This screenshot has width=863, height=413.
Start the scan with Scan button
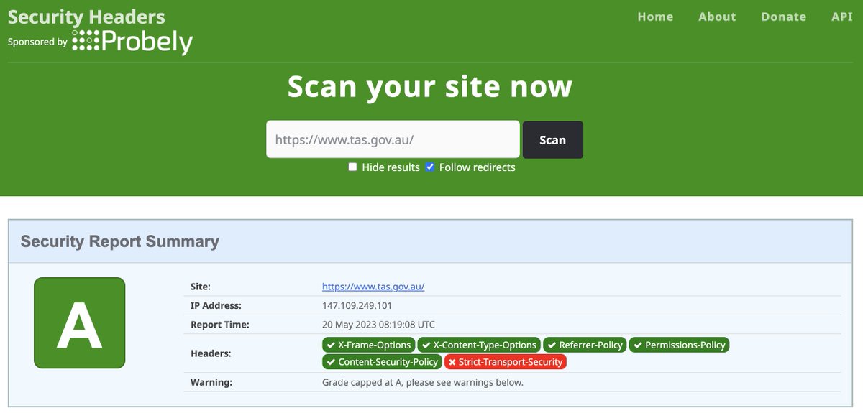pyautogui.click(x=552, y=139)
